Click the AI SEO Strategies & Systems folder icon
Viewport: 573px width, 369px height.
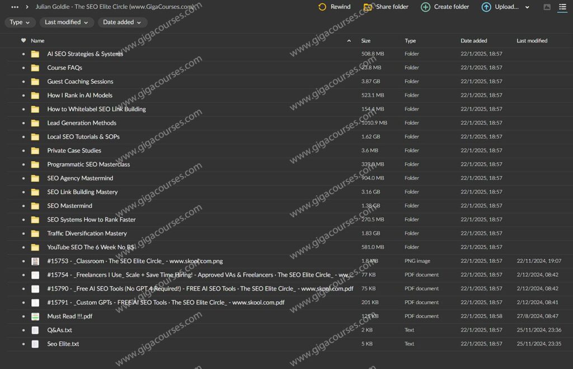click(x=35, y=54)
